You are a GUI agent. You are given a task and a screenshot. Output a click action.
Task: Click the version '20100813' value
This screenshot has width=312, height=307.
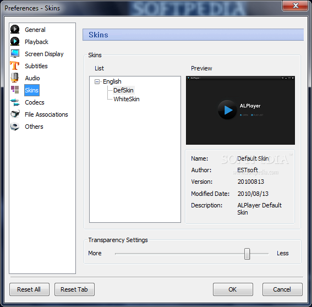(251, 182)
